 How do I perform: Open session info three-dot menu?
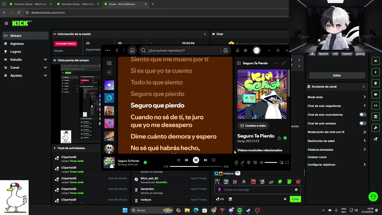205,34
